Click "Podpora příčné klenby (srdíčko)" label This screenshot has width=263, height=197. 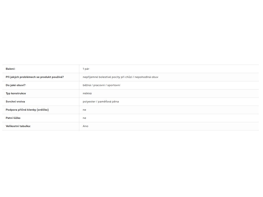click(27, 110)
